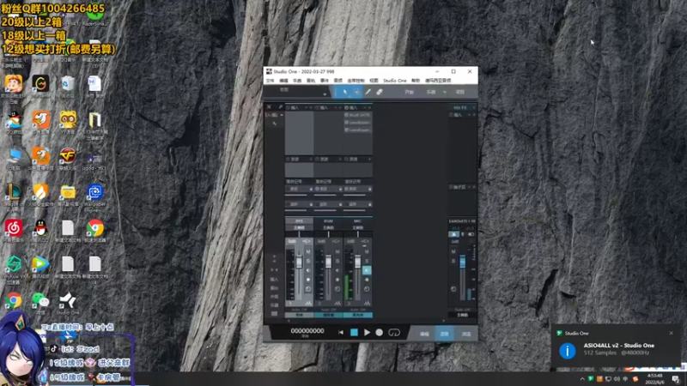
Task: Select the MIC channel name label
Action: pos(357,221)
